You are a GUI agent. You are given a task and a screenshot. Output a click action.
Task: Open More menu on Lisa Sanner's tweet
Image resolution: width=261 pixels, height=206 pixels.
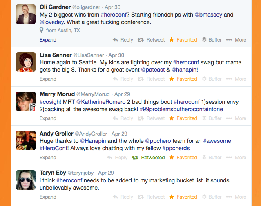236,79
